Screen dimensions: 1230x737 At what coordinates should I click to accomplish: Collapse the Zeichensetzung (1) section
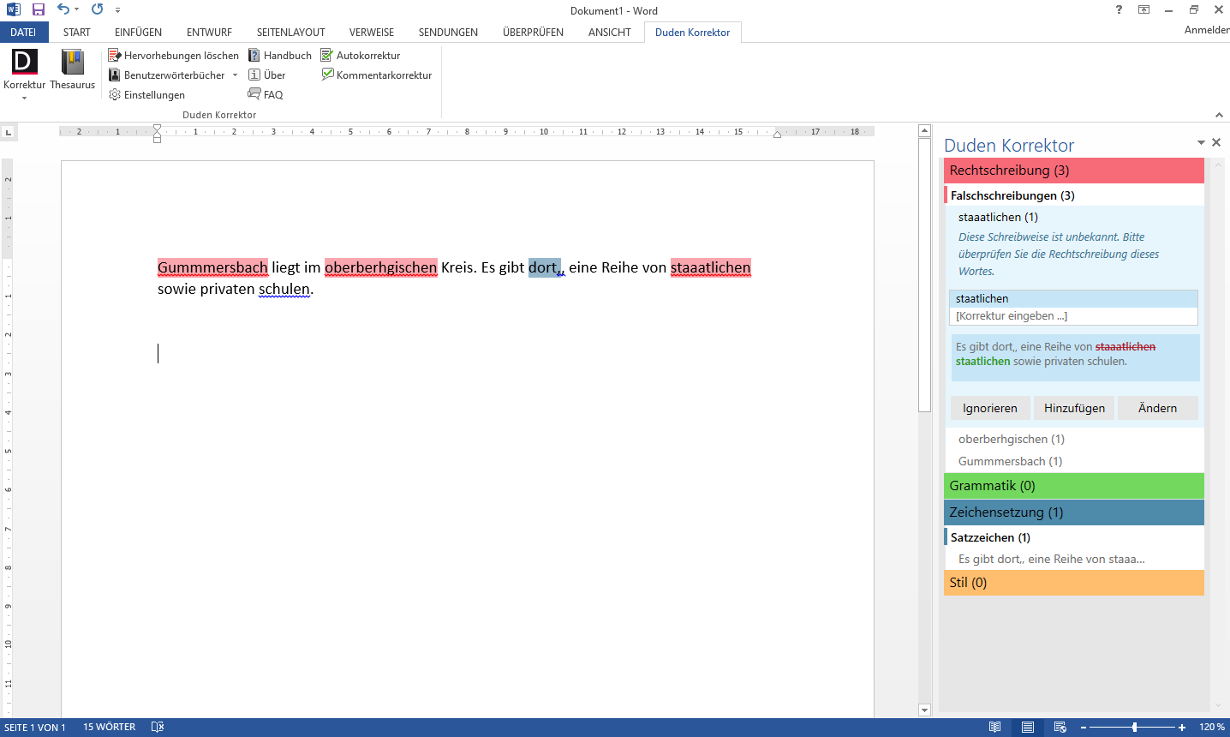1074,512
